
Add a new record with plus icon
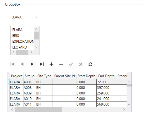[x=51, y=64]
